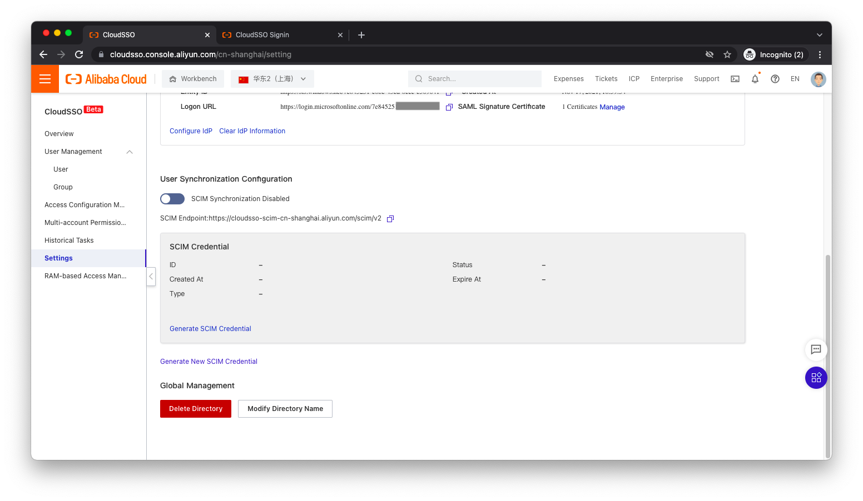
Task: Click the page vertical scrollbar
Action: [x=827, y=355]
